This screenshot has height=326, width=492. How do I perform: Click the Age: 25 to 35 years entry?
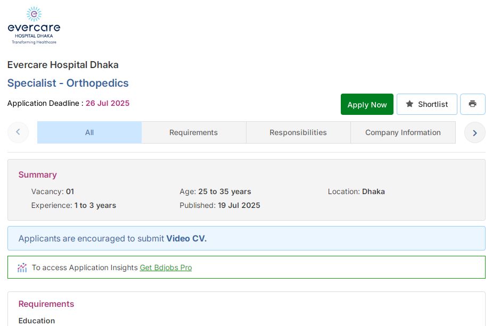[x=215, y=191]
